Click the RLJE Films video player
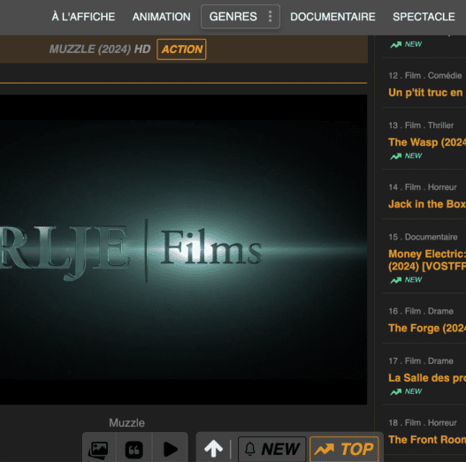The image size is (466, 462). pos(183,249)
